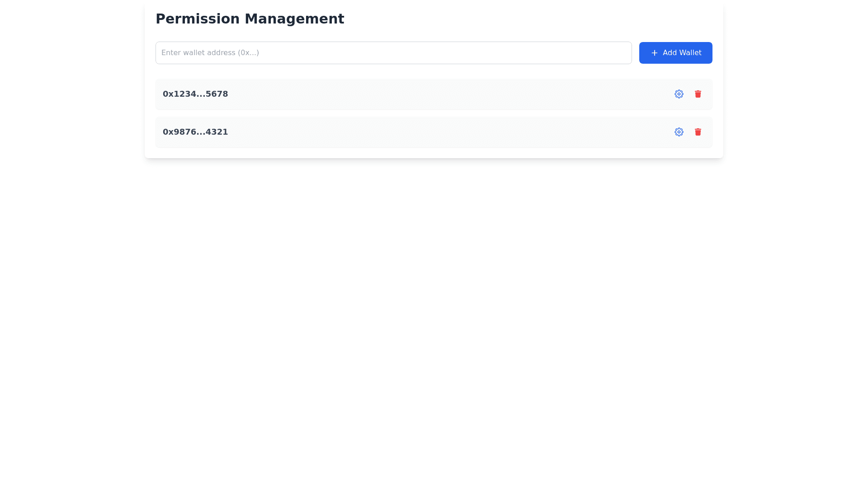Click the Permission Management heading

click(250, 19)
